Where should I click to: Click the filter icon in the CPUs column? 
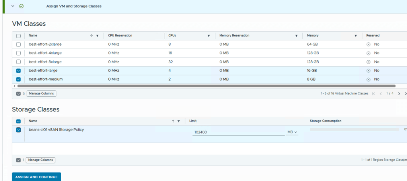point(208,36)
